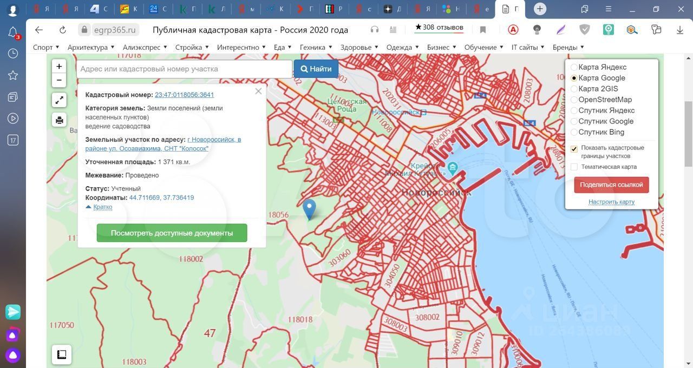Select Карта Google map layer
This screenshot has height=368, width=693.
(x=574, y=78)
